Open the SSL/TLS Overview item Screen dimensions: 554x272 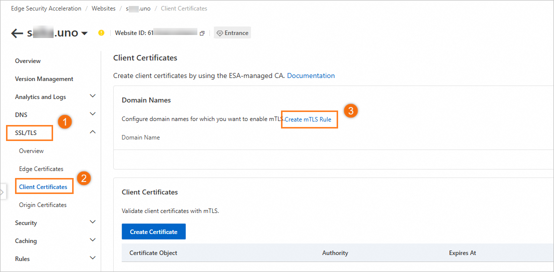[x=31, y=151]
